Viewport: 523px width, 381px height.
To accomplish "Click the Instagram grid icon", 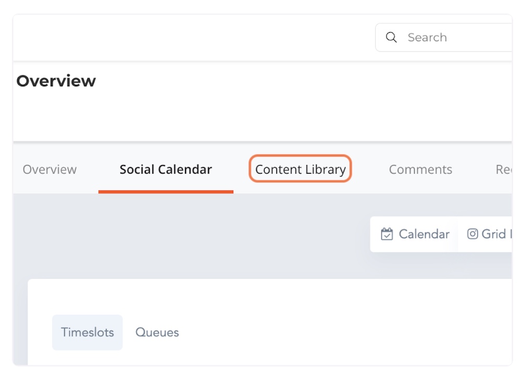I will coord(472,234).
